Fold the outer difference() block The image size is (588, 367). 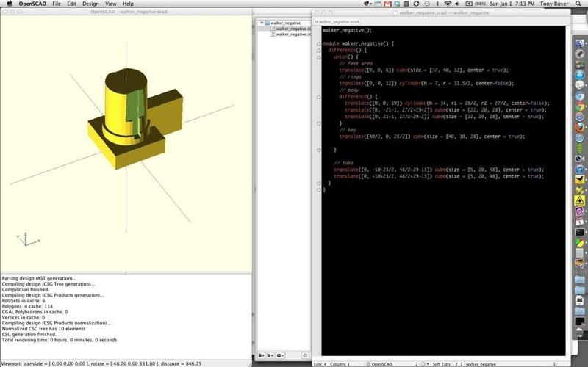coord(319,51)
